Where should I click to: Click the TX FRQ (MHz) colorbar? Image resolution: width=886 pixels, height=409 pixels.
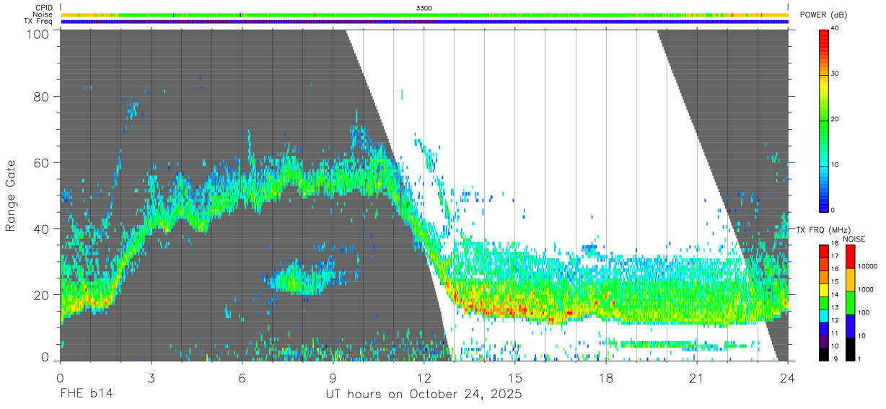pyautogui.click(x=823, y=302)
